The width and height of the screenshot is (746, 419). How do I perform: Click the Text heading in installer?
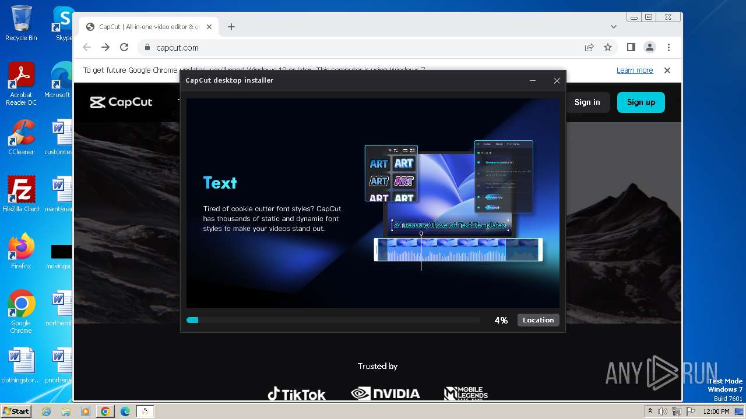pos(220,183)
